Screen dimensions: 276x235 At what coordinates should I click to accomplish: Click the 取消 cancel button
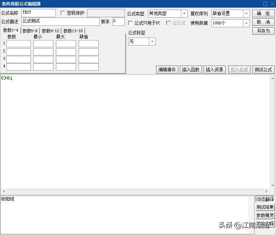click(x=263, y=22)
